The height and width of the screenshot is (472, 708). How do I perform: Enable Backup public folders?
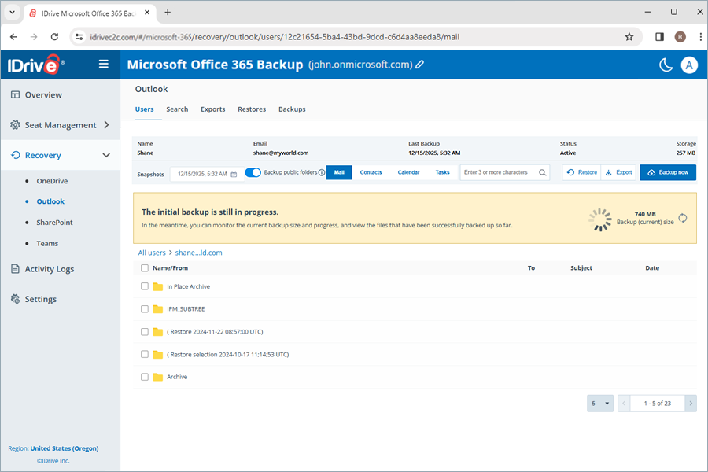coord(253,174)
